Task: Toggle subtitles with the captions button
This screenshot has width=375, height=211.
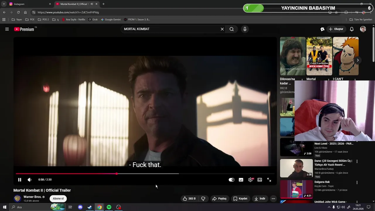Action: (241, 180)
